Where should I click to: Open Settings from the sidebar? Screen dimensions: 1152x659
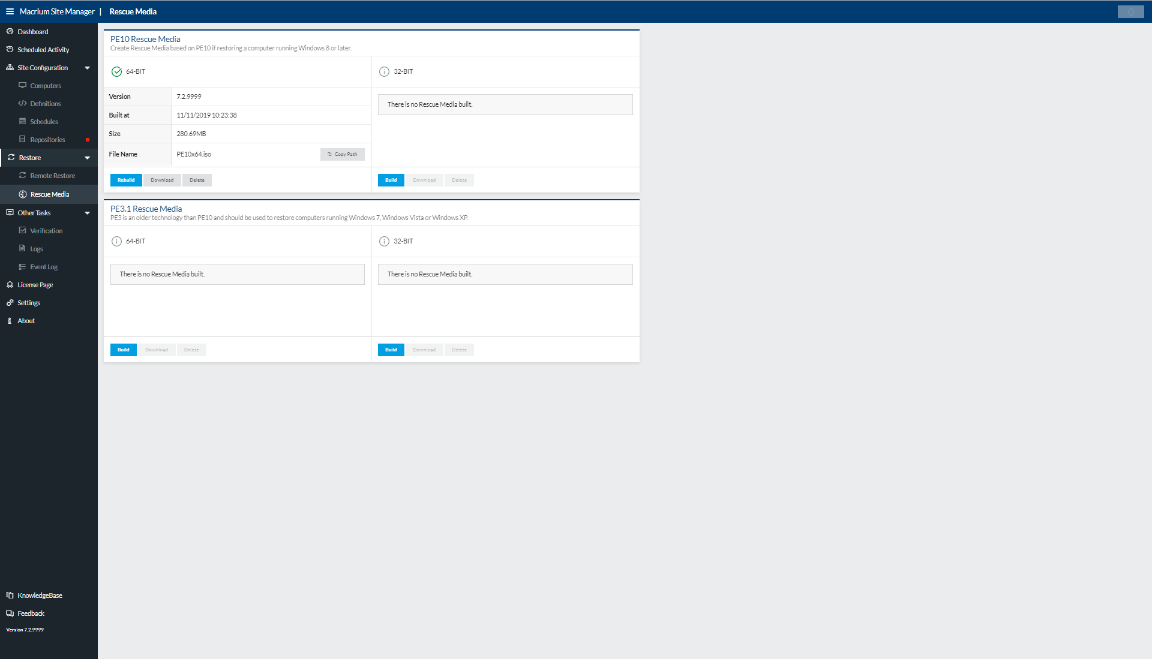[x=29, y=302]
